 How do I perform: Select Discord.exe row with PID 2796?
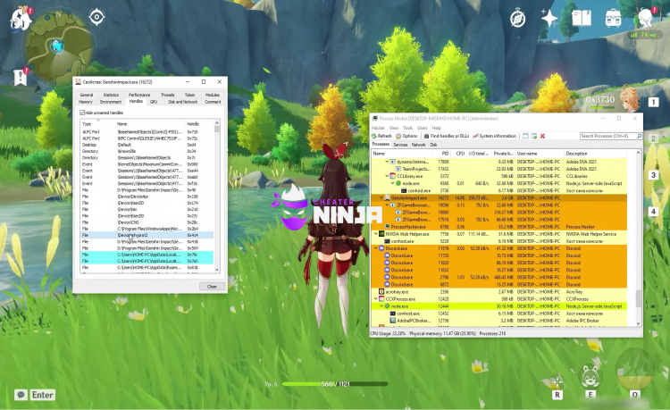(x=499, y=277)
